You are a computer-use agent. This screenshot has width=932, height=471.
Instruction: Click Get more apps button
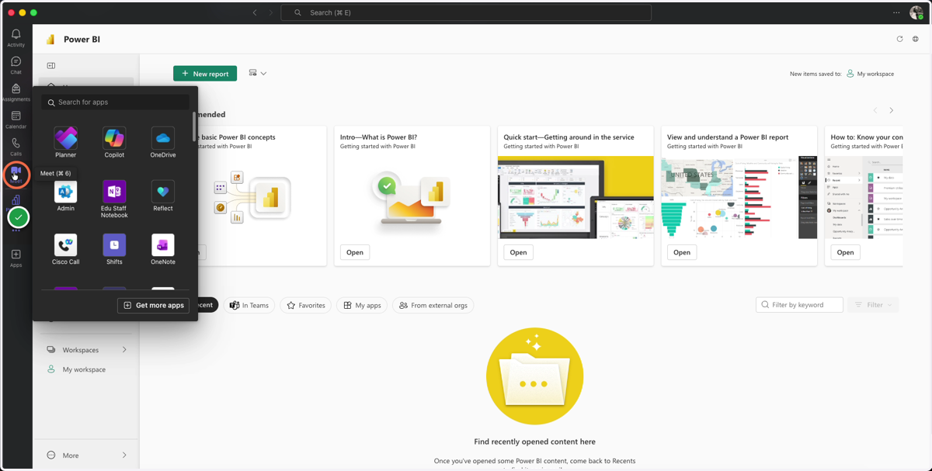point(153,306)
